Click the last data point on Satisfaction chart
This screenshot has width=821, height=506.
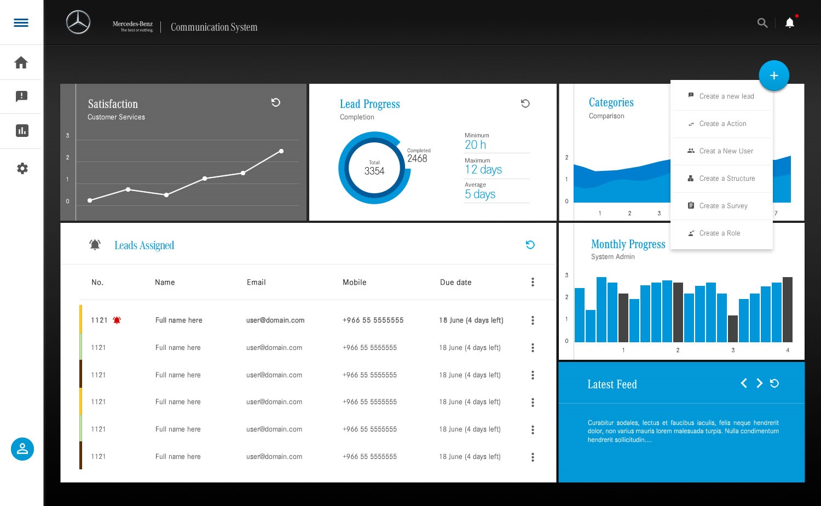click(x=281, y=151)
